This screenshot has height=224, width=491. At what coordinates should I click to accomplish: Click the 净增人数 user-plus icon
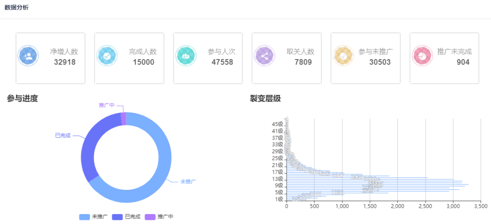point(28,56)
